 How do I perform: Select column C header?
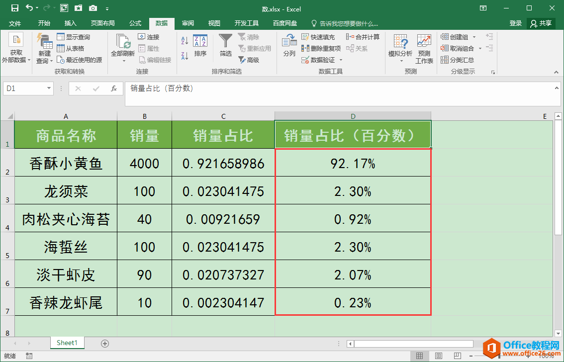223,116
